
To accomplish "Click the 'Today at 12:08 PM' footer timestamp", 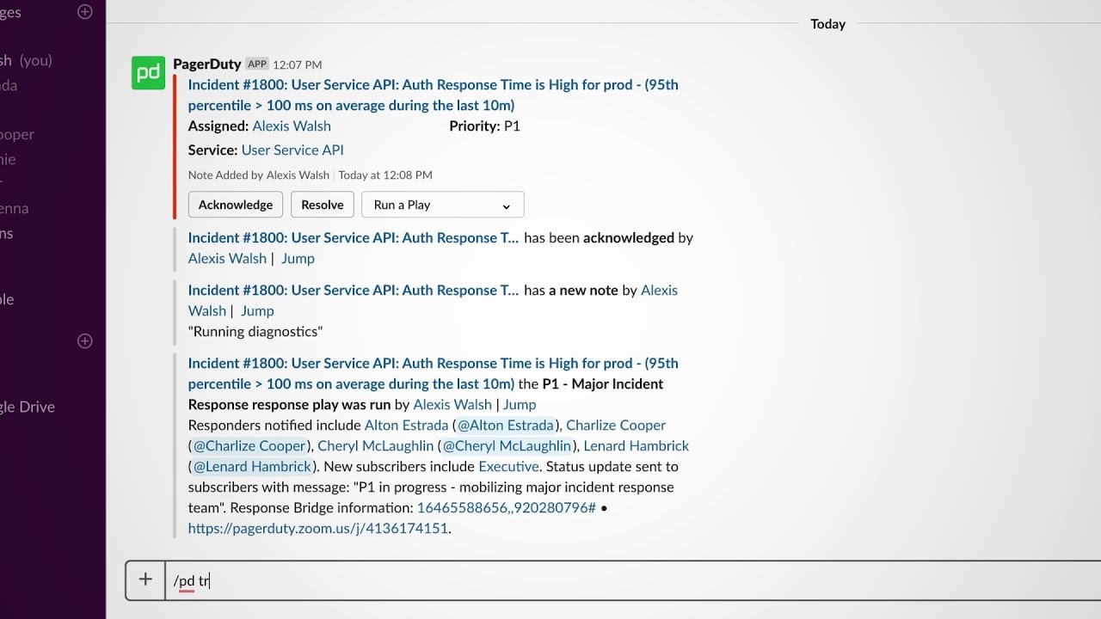I will point(385,175).
